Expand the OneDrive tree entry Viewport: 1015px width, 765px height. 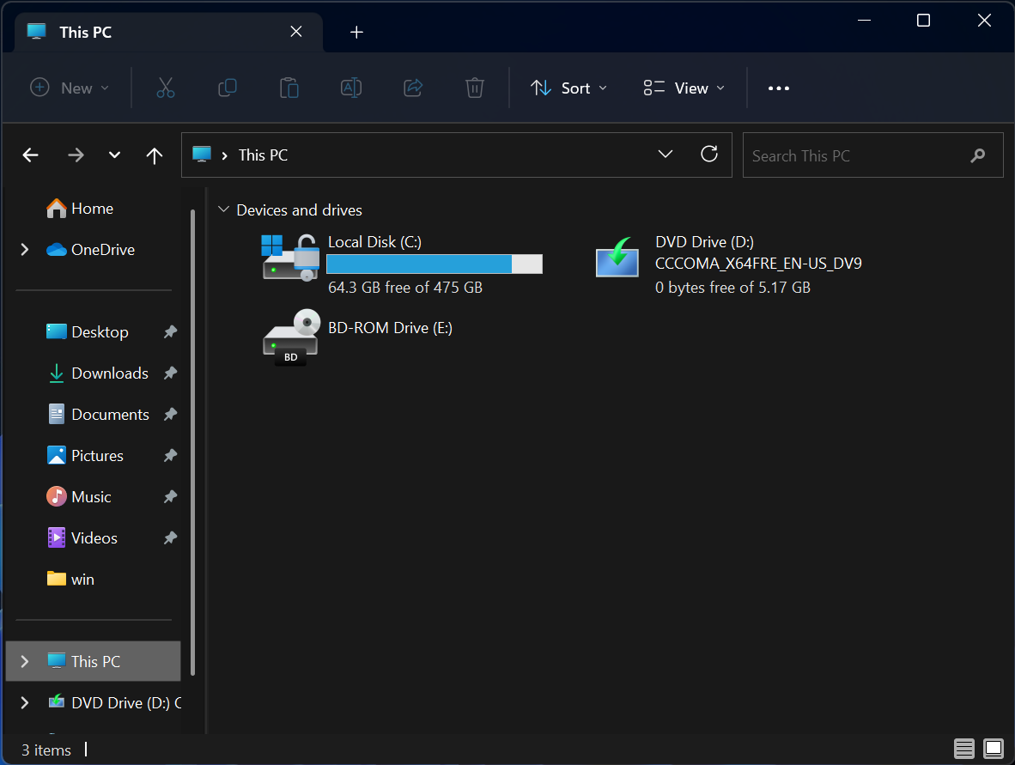coord(24,249)
